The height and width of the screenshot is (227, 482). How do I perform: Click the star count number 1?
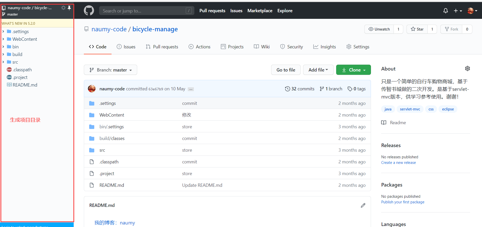[x=432, y=29]
